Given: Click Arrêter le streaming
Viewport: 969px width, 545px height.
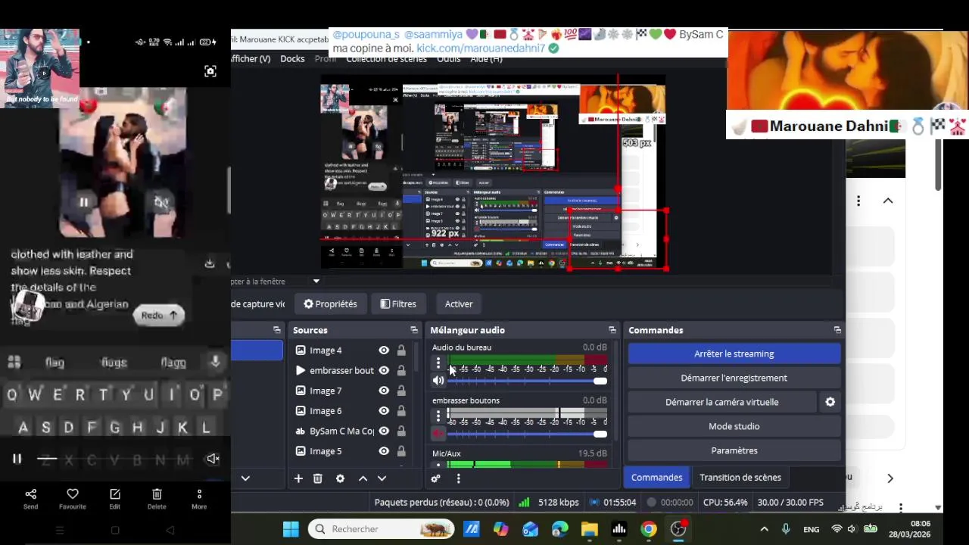Looking at the screenshot, I should click(734, 353).
